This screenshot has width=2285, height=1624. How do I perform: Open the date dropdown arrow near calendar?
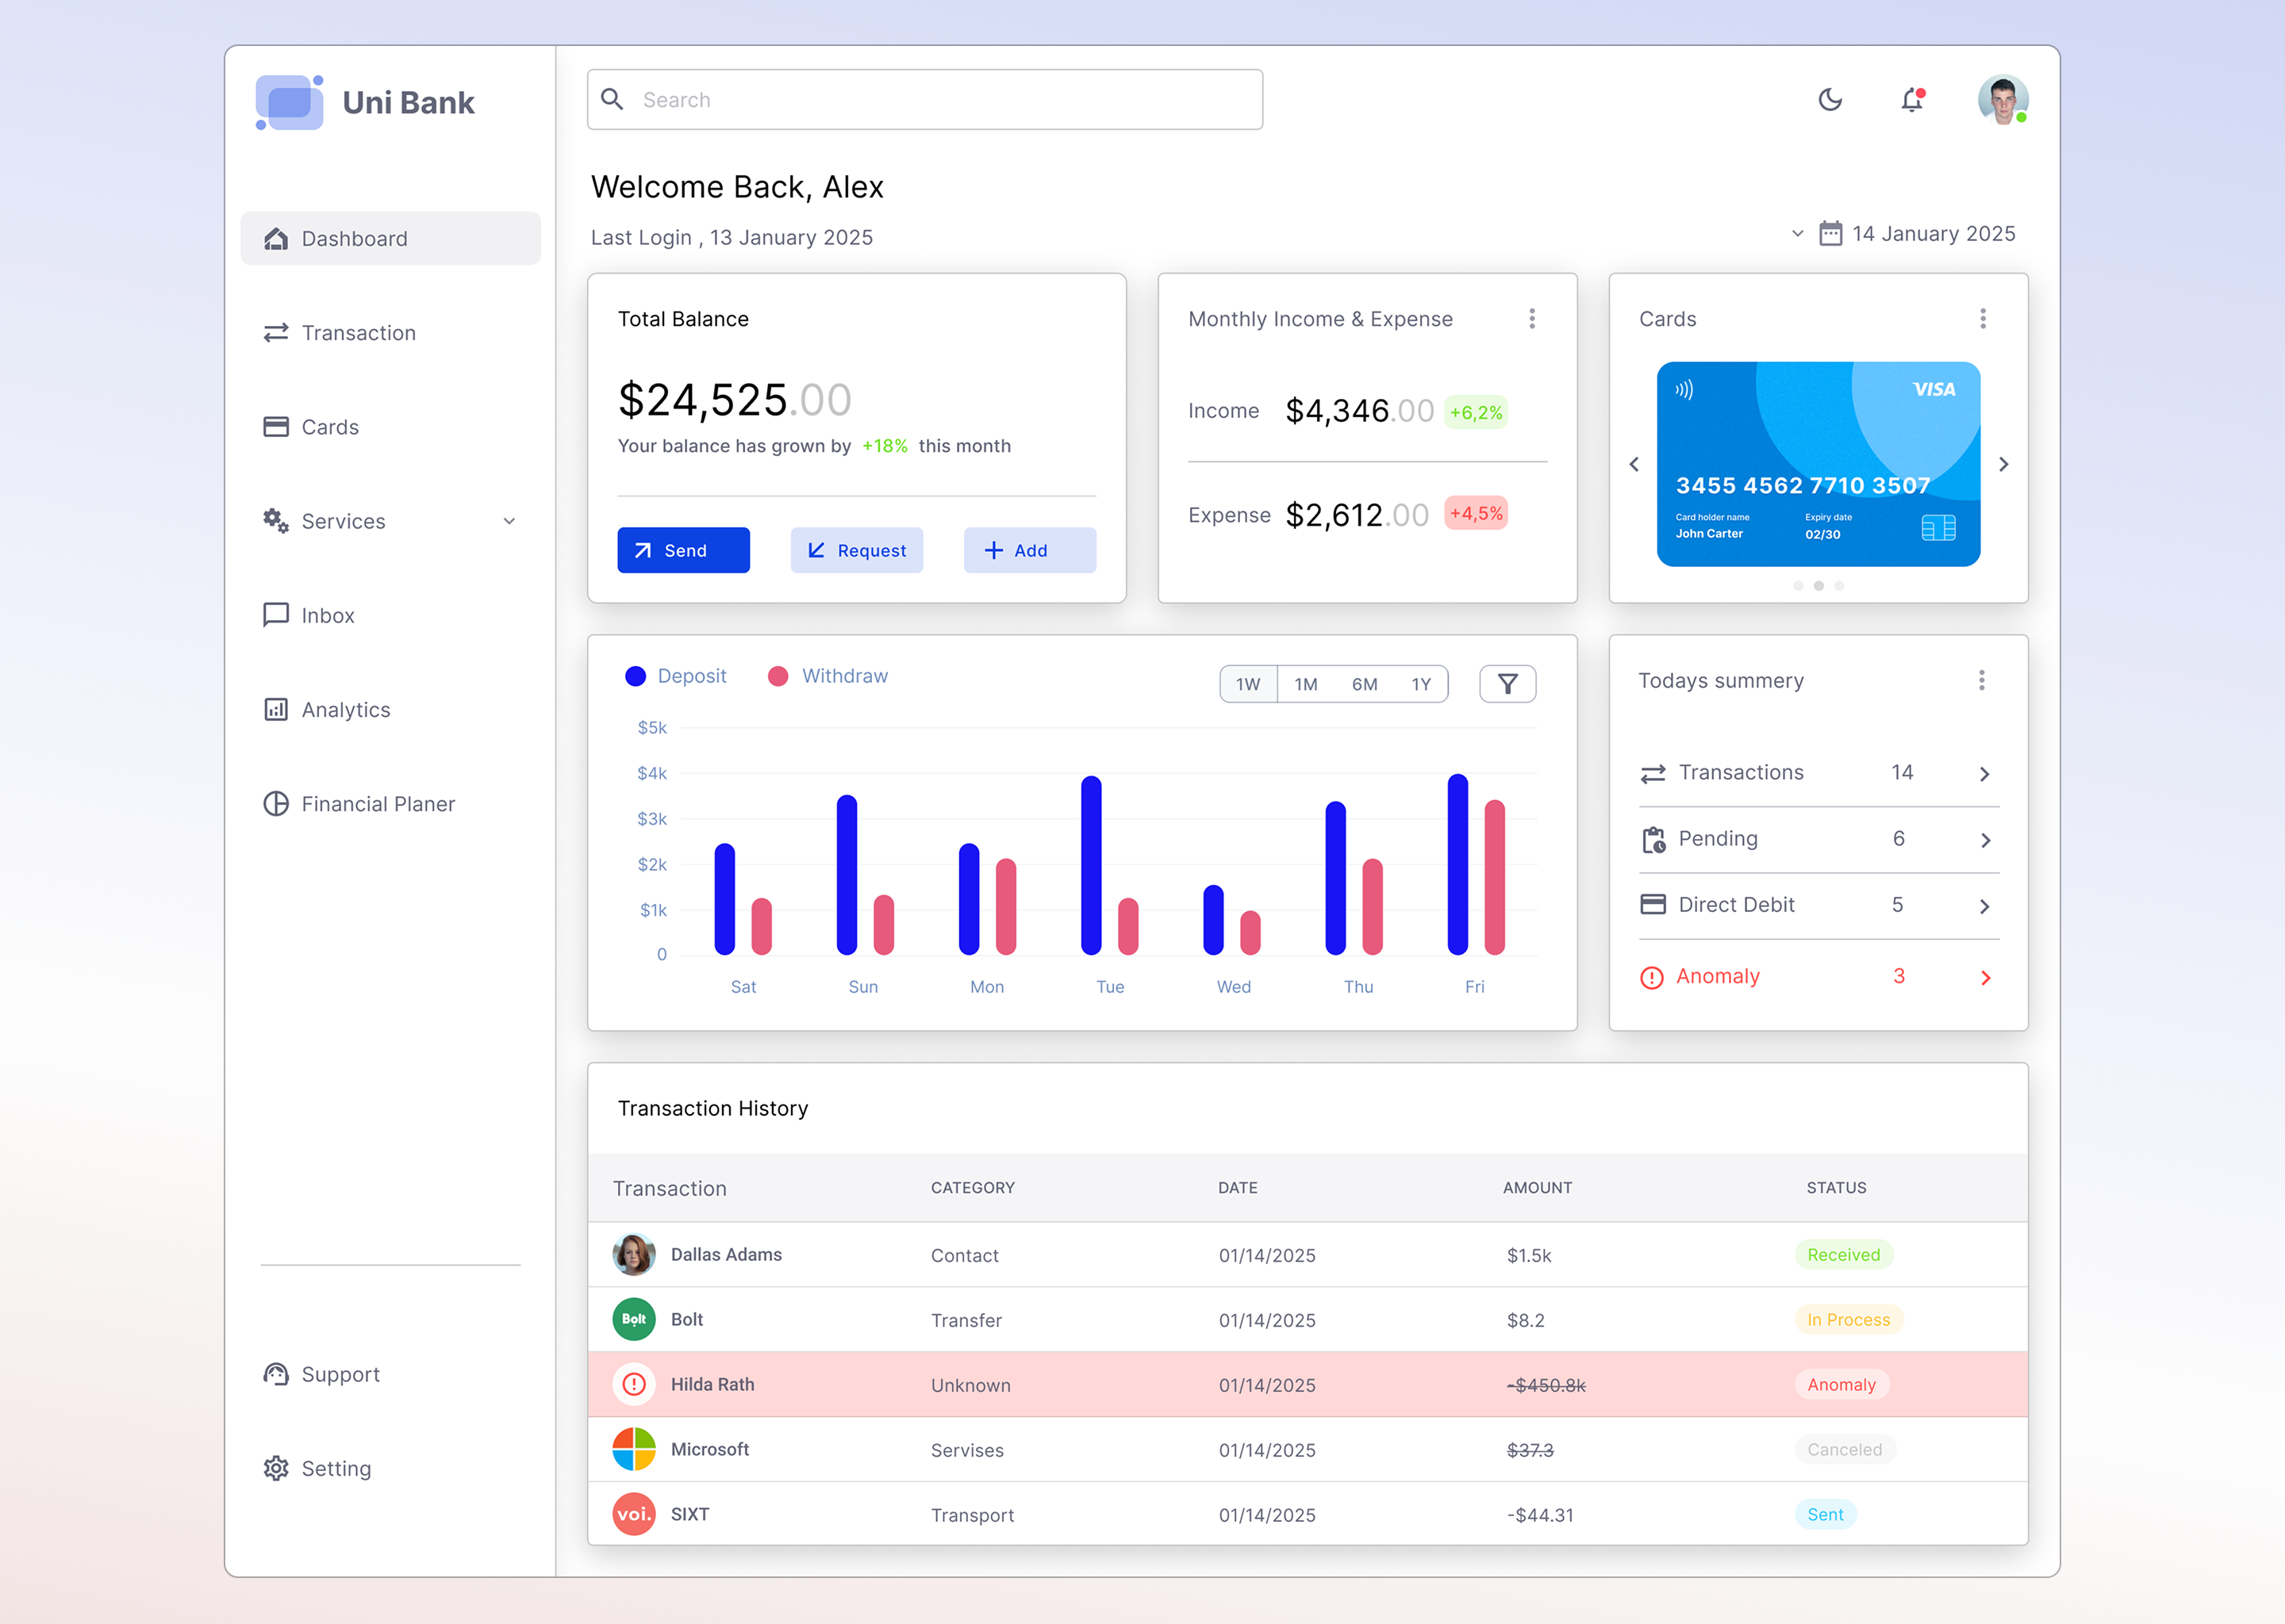coord(1797,234)
